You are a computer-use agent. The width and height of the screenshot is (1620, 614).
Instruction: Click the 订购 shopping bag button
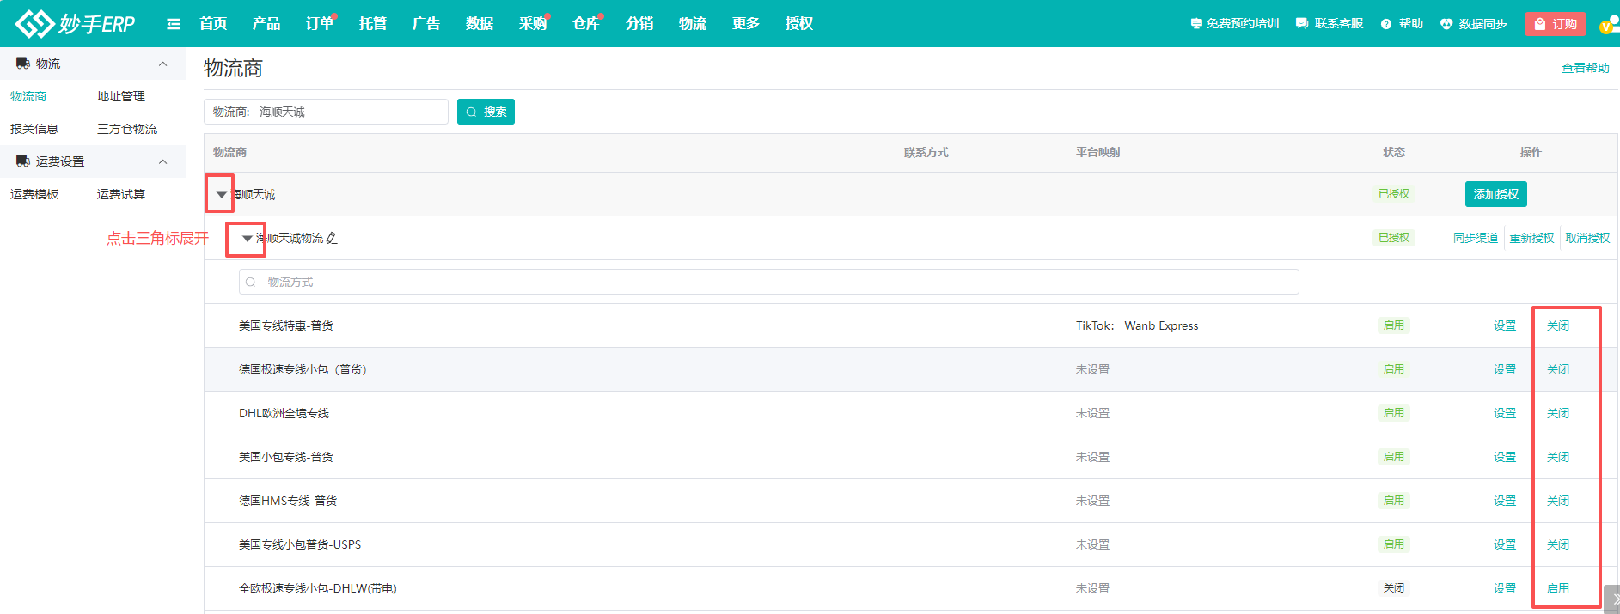point(1555,24)
